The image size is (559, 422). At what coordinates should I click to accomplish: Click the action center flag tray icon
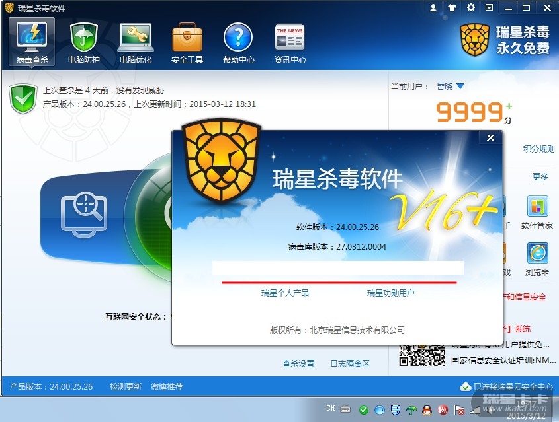click(x=459, y=410)
